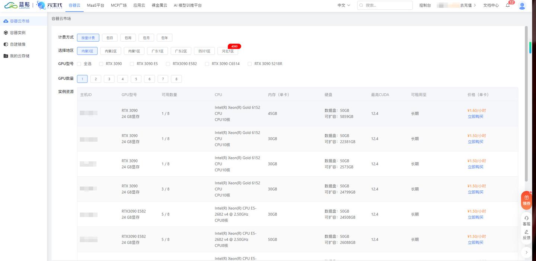536x261 pixels.
Task: Select region 内蒙3区
Action: click(x=87, y=51)
